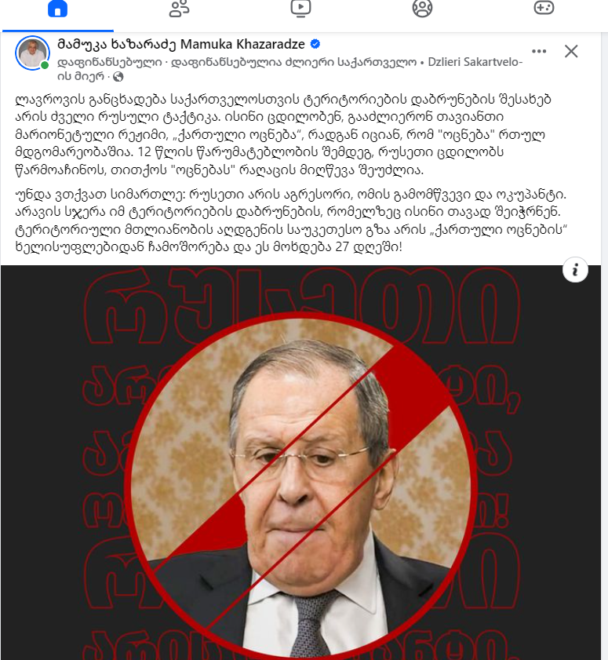
Task: Click Mamuka Khazaradze's profile picture
Action: [32, 53]
